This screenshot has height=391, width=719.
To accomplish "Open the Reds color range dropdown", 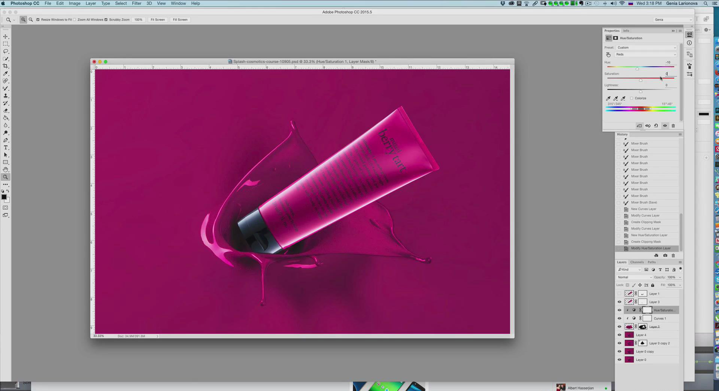I will (x=646, y=55).
